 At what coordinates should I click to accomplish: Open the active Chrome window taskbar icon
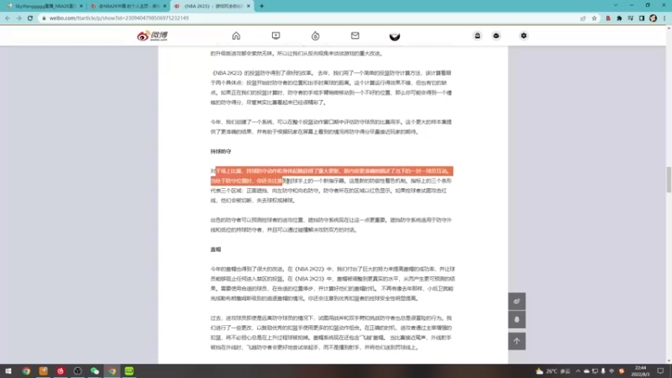(x=112, y=371)
